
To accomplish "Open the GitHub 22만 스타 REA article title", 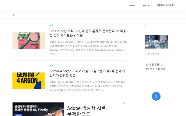I will [88, 33].
